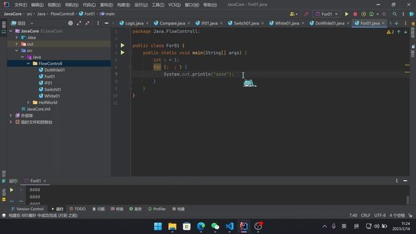Expand the HellWorld package

[x=28, y=103]
